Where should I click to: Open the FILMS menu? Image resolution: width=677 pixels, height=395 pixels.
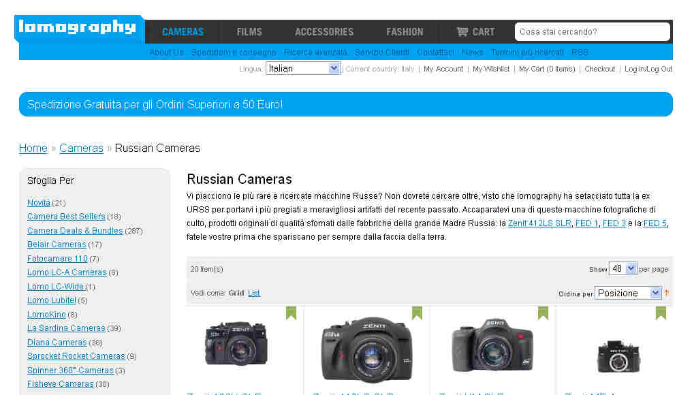[249, 31]
